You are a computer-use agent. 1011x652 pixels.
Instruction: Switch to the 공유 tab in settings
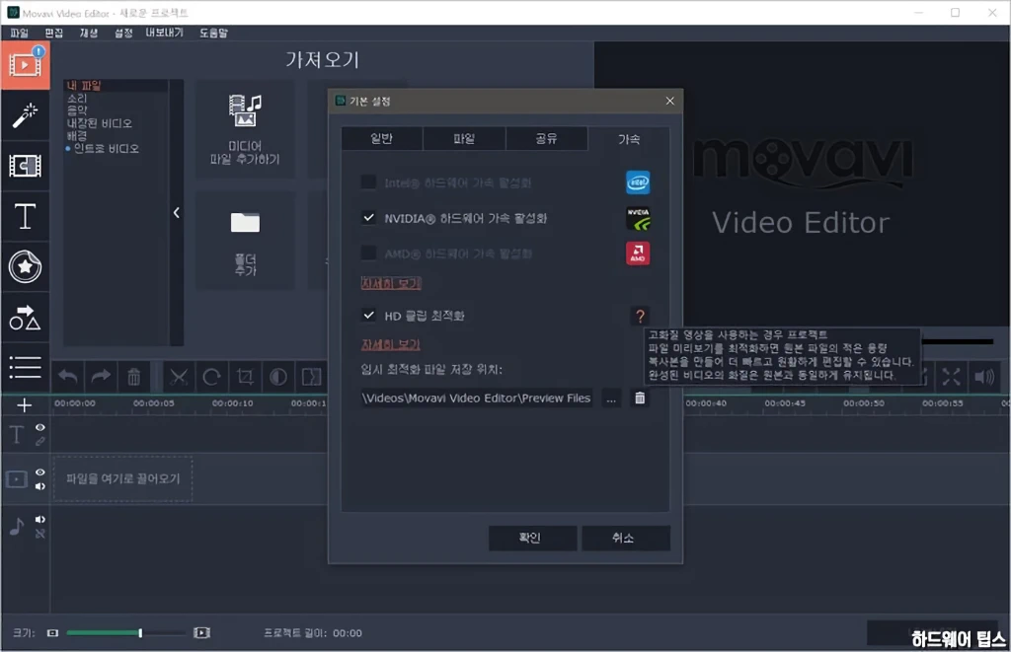[546, 138]
